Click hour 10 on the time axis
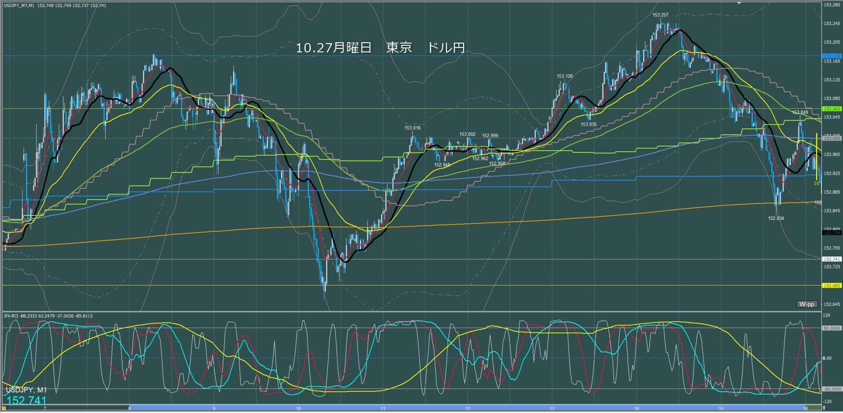The image size is (843, 413). coord(298,409)
